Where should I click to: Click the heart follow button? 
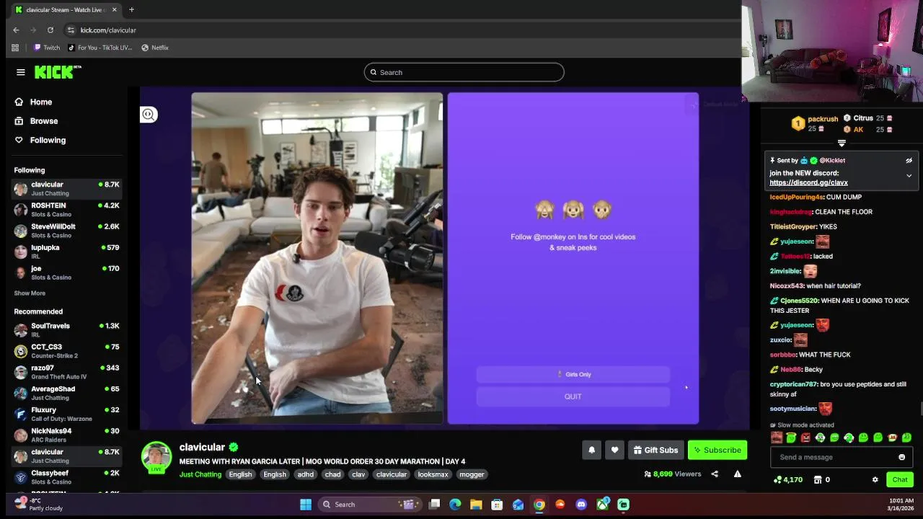[614, 450]
